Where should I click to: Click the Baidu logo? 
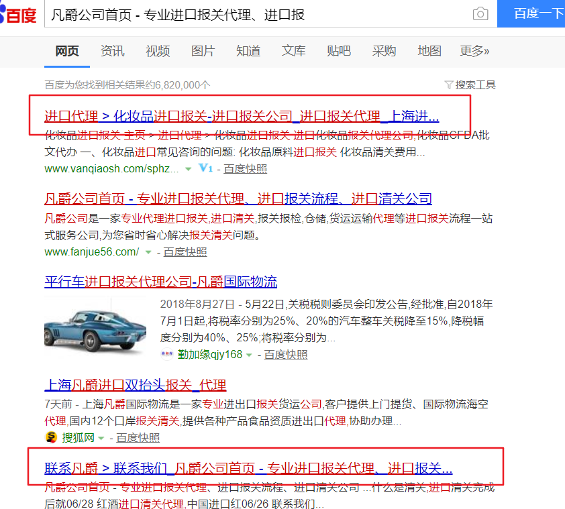[18, 14]
